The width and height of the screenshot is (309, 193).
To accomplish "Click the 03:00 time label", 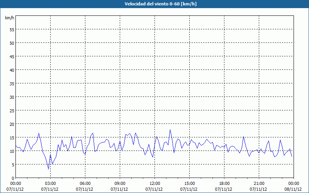I will click(51, 184).
